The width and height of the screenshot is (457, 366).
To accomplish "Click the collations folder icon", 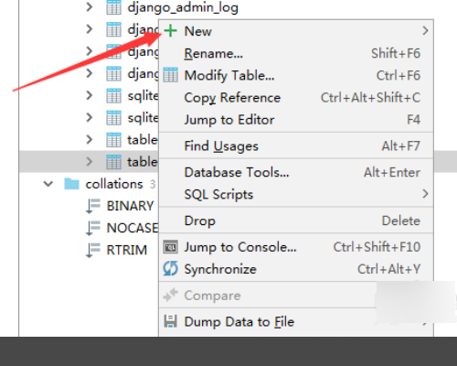I will pyautogui.click(x=72, y=184).
